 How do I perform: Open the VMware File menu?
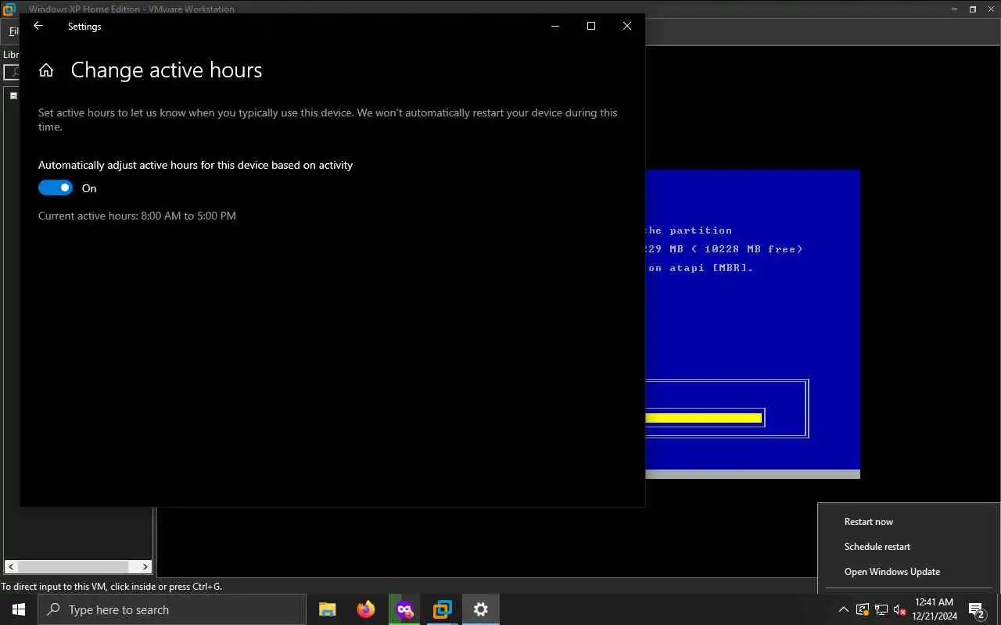(13, 32)
